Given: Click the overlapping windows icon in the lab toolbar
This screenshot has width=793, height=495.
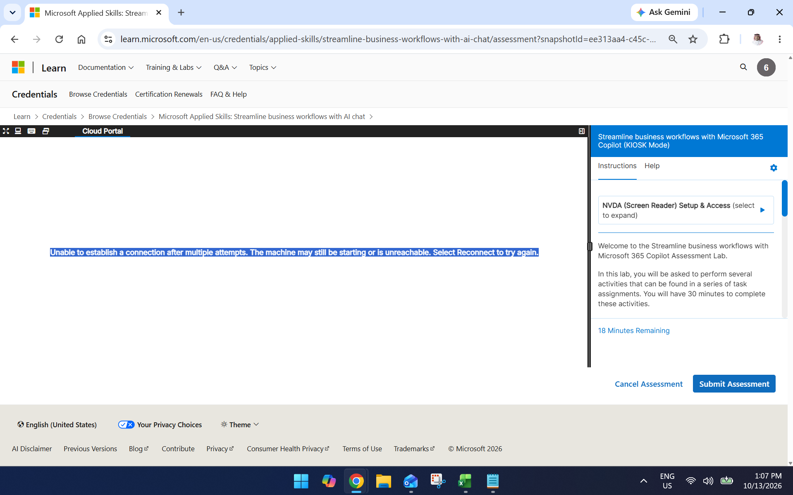Looking at the screenshot, I should coord(46,131).
